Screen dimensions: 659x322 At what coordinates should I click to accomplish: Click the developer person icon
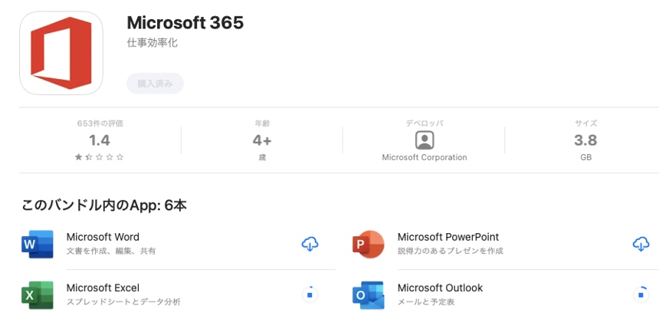click(425, 140)
